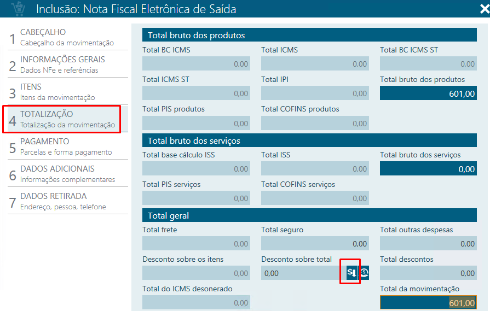Viewport: 490px width, 317px height.
Task: Open step 7 Dados Retirada
Action: point(68,201)
